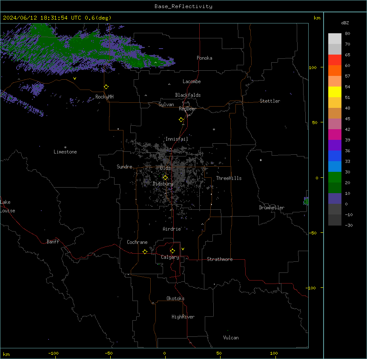Click the magenta 42 dBZ legend swatch
367x359 pixels.
pyautogui.click(x=335, y=134)
